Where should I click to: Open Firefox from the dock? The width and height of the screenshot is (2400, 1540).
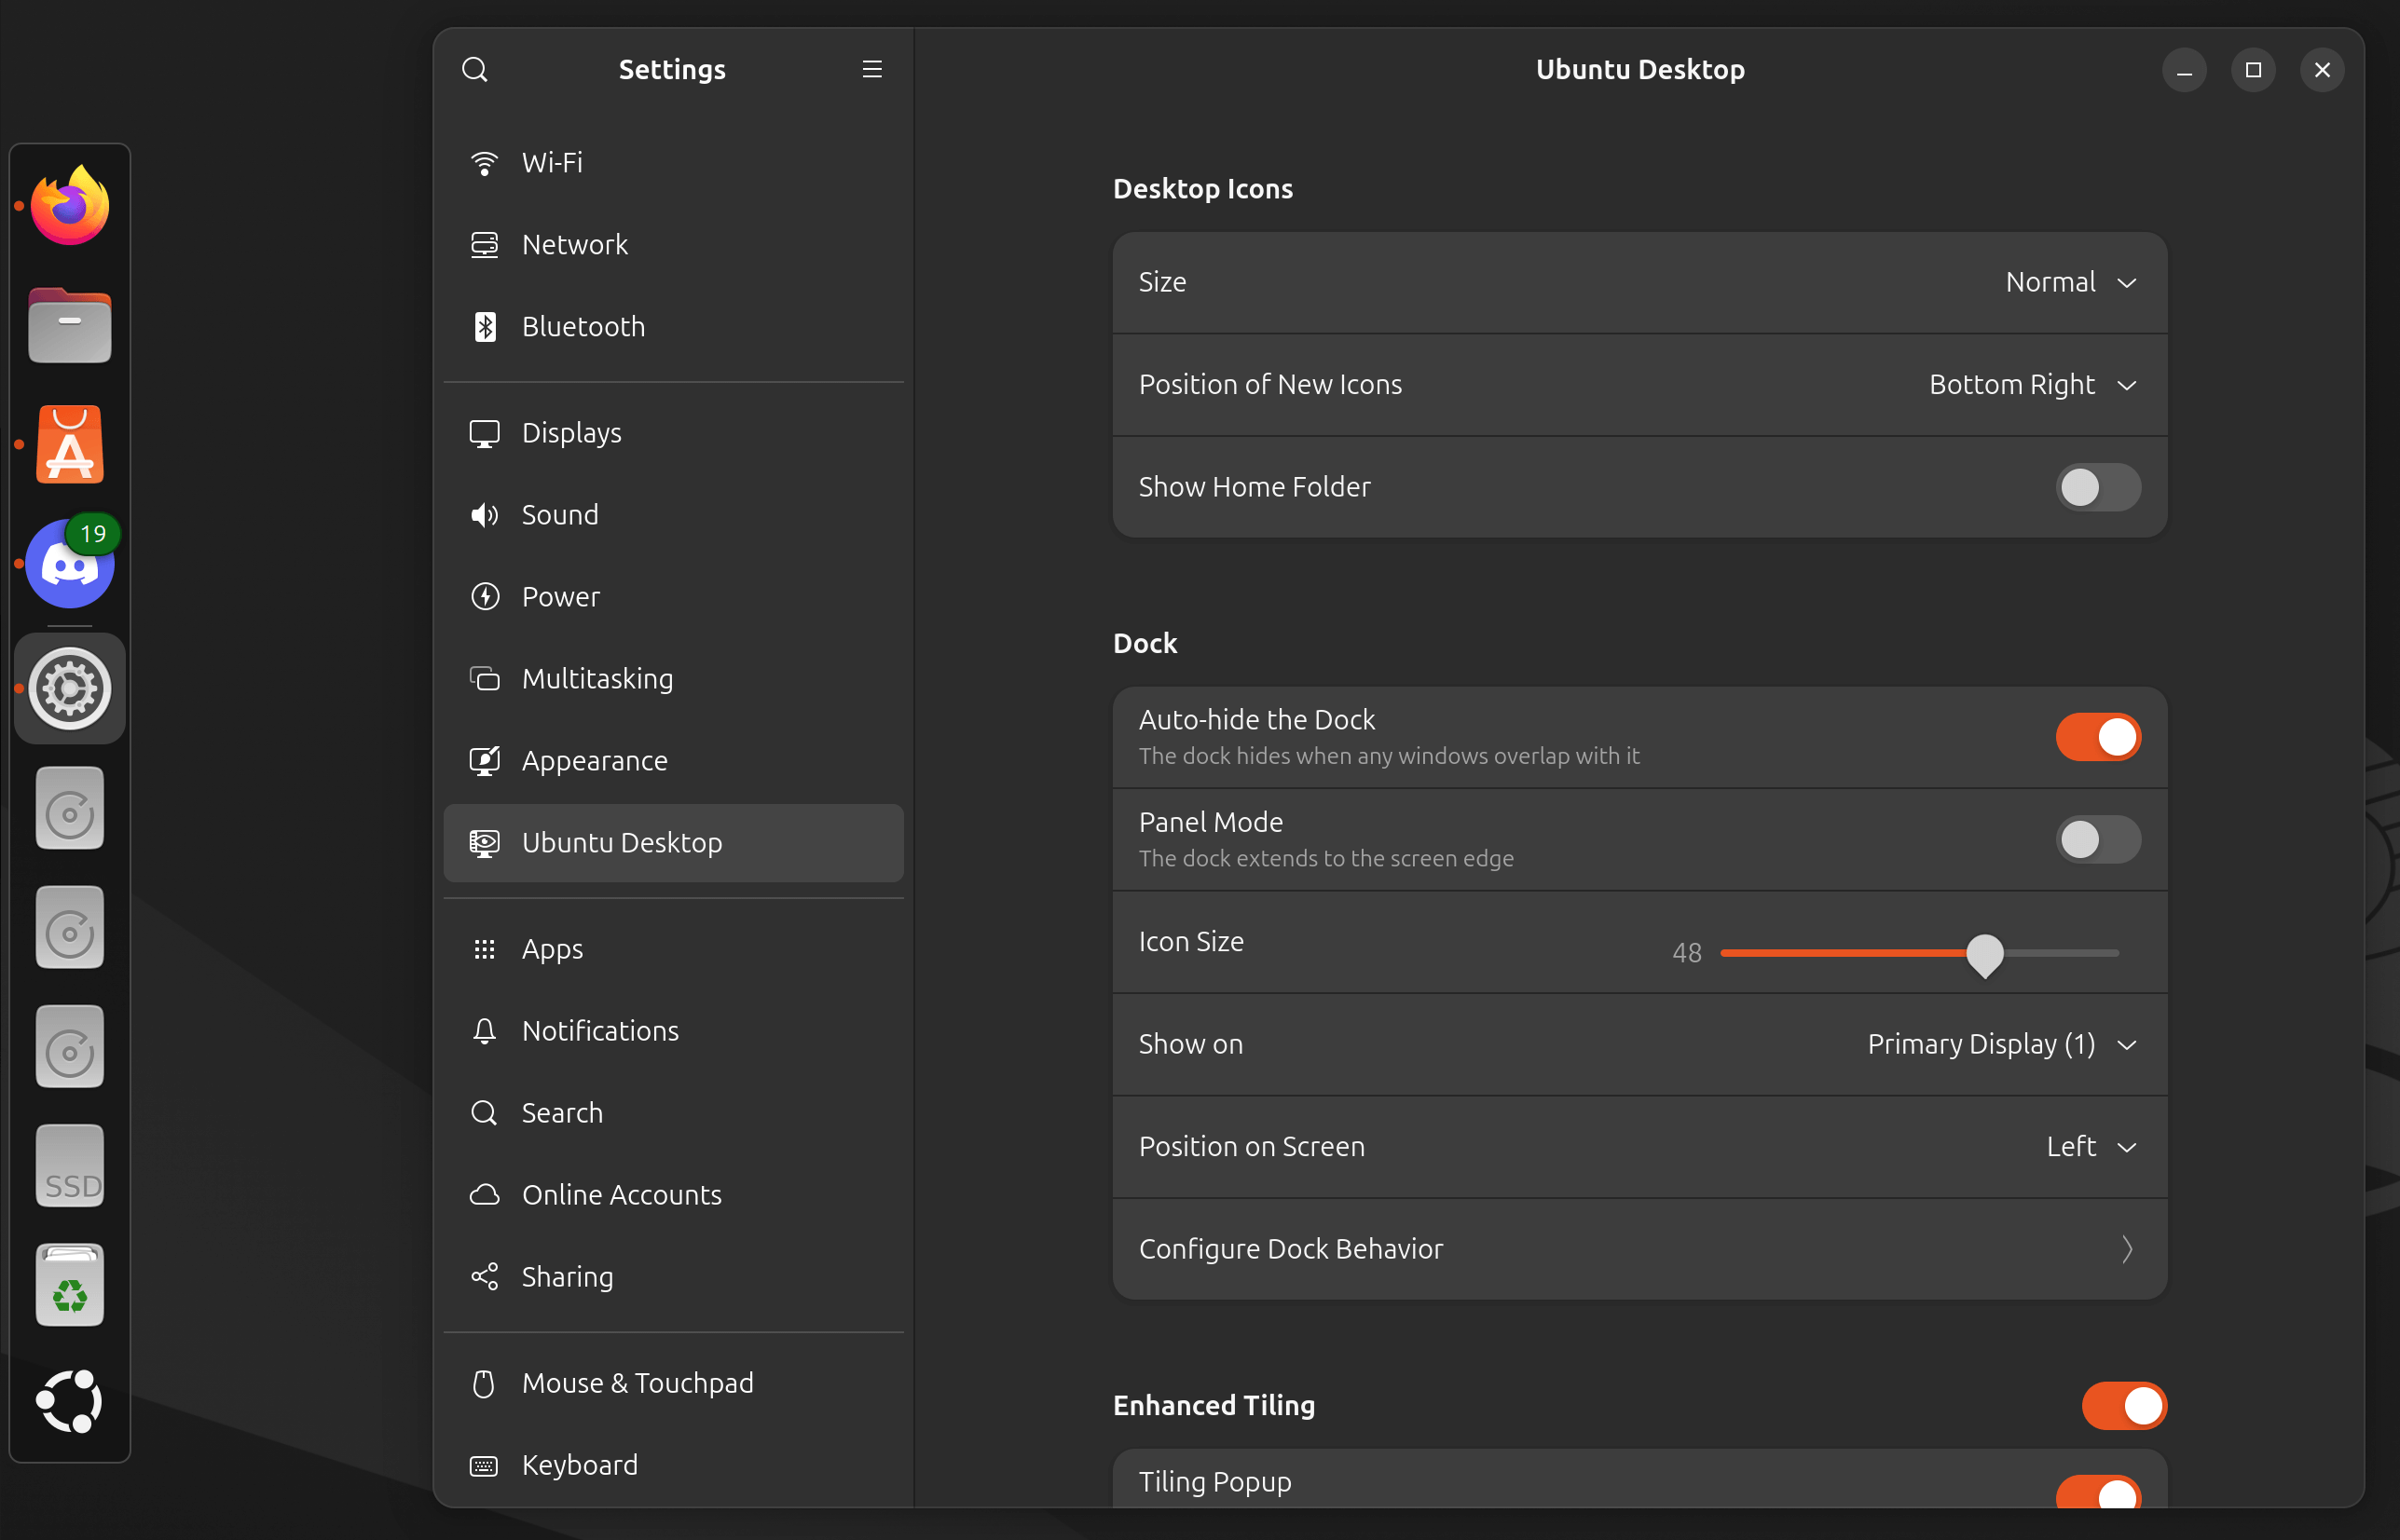[69, 204]
